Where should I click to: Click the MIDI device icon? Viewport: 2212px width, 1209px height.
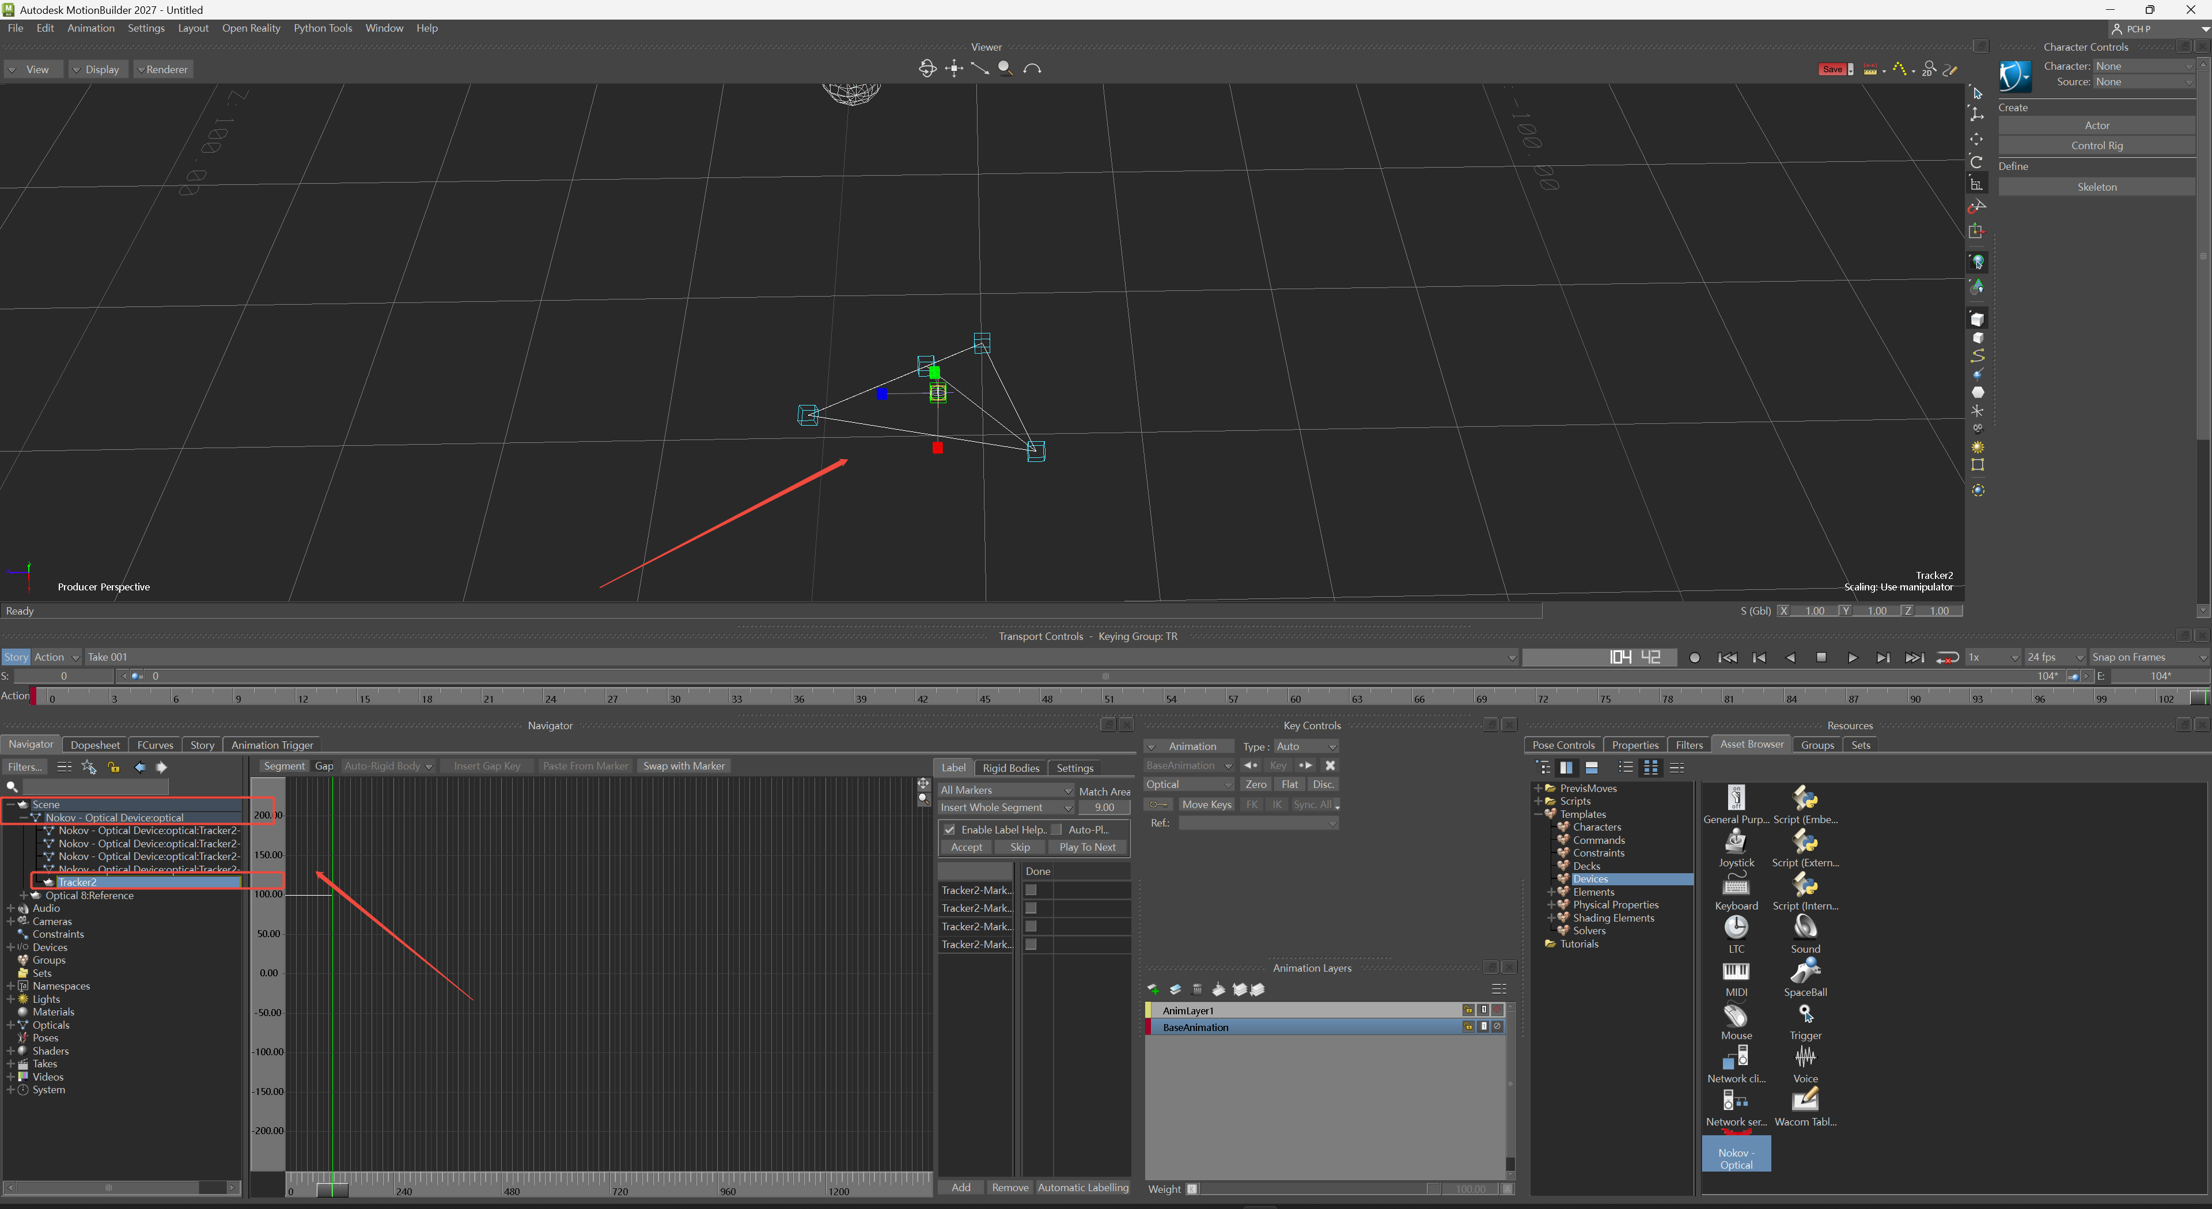pos(1736,971)
